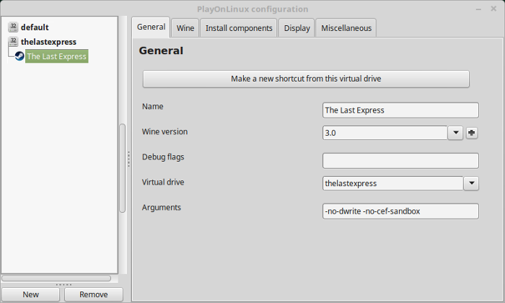The width and height of the screenshot is (505, 303).
Task: Click the plus icon next to Wine version
Action: point(472,133)
